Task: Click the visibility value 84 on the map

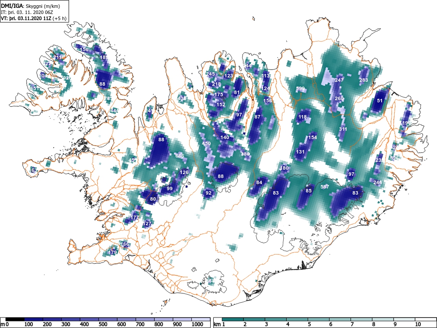Action: [259, 182]
